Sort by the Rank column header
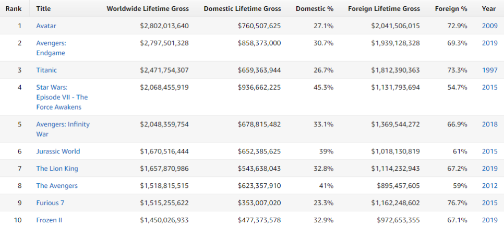 pos(14,9)
